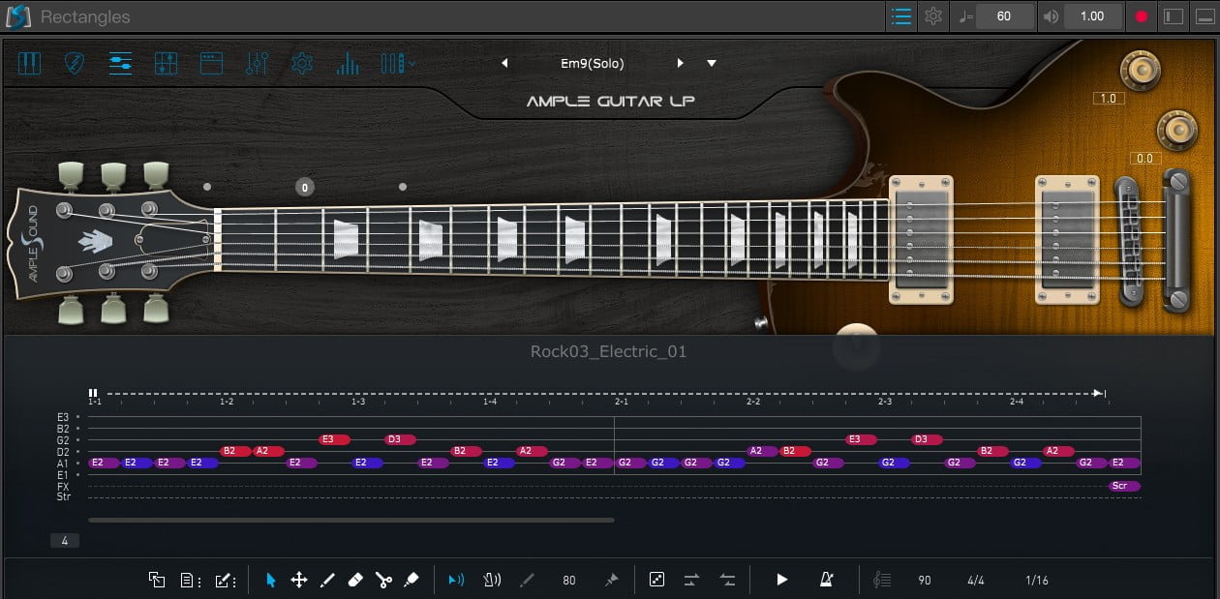Screen dimensions: 1220x599
Task: Click the 4/4 time signature
Action: (976, 581)
